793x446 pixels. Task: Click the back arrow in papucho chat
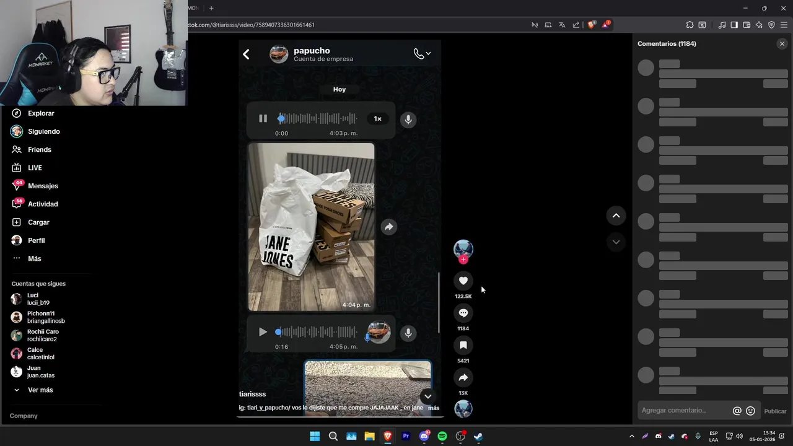pos(246,55)
